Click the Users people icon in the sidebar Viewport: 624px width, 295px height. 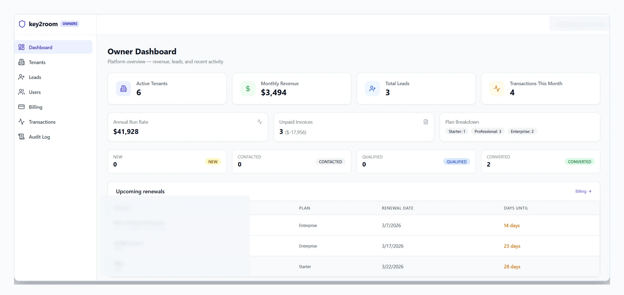(x=21, y=92)
